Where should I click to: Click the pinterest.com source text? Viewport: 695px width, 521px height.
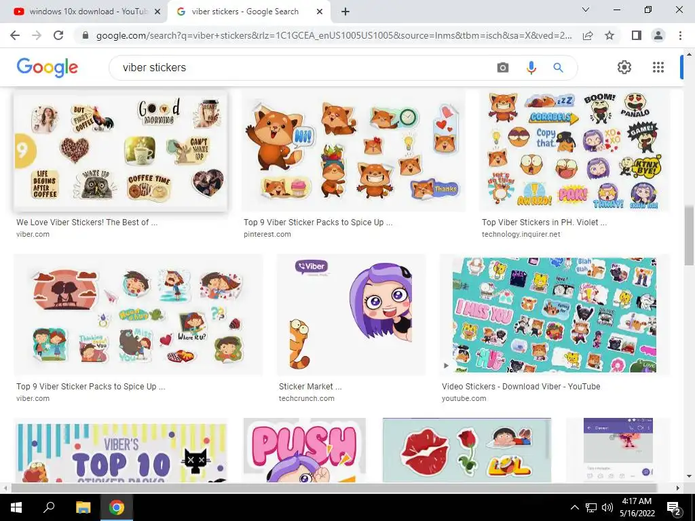(267, 234)
